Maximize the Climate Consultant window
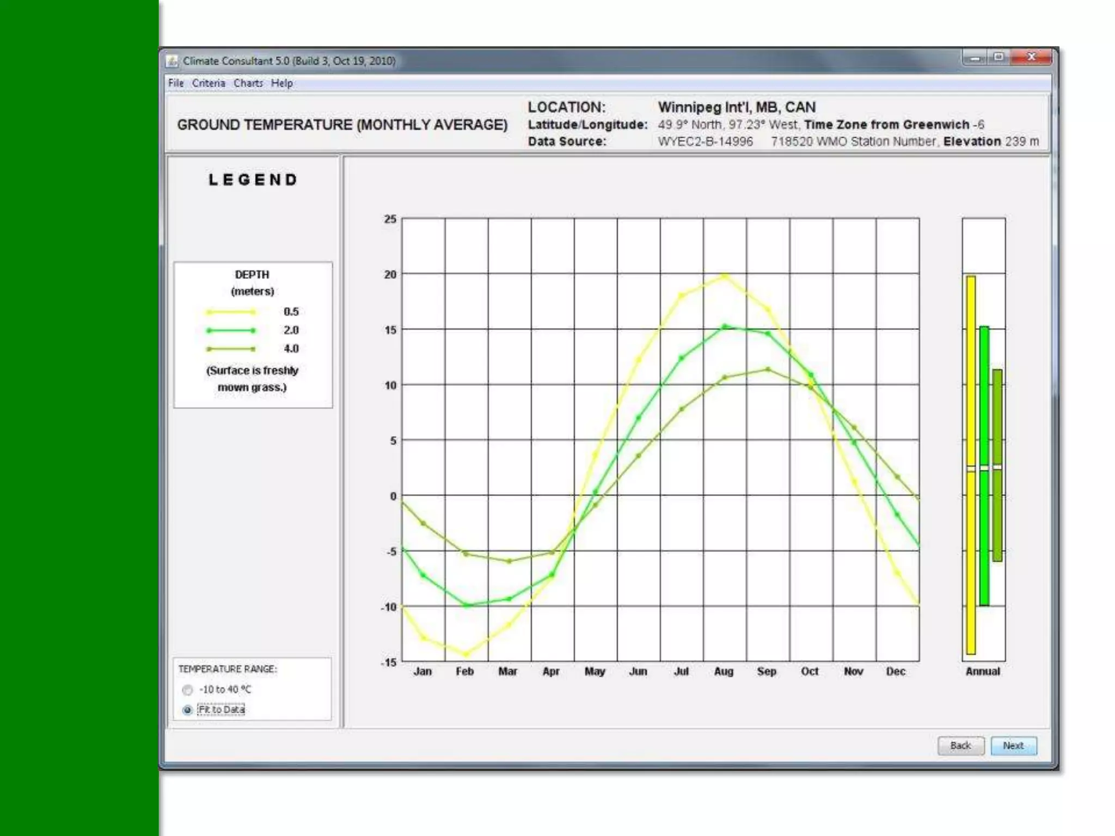This screenshot has height=836, width=1115. tap(998, 57)
